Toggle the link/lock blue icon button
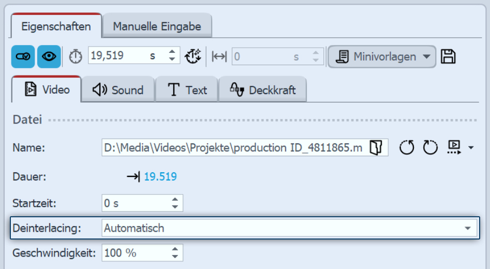Image resolution: width=490 pixels, height=269 pixels. 23,56
